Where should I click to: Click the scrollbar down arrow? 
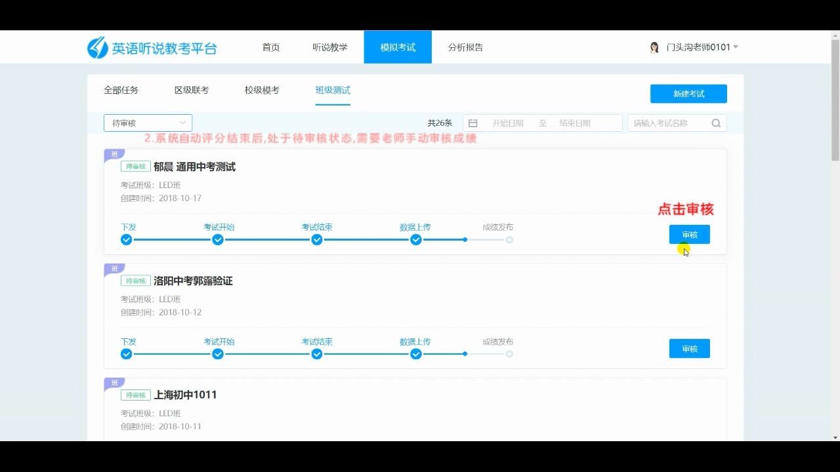pos(835,437)
